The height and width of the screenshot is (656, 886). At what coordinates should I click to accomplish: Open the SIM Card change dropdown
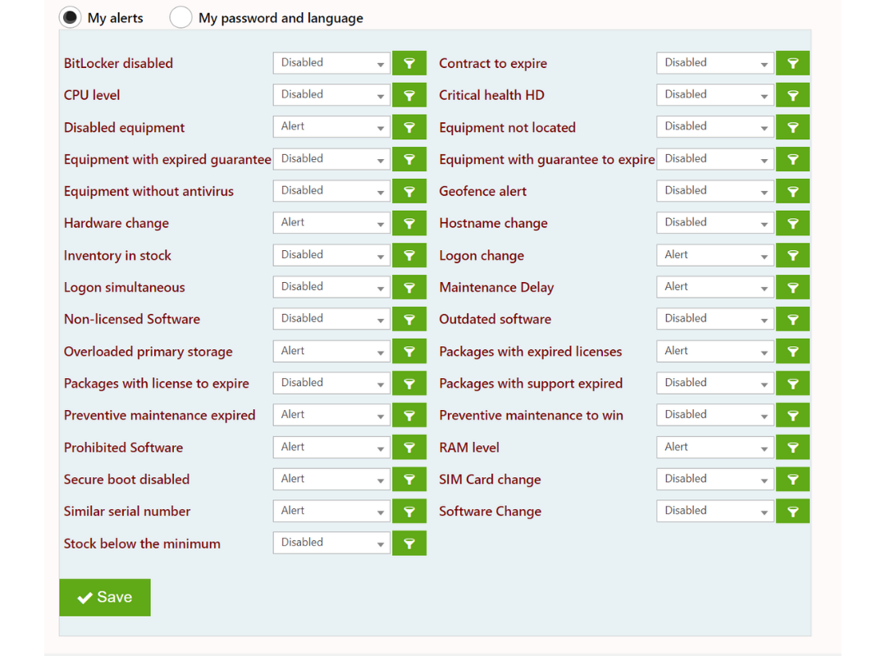pyautogui.click(x=715, y=480)
